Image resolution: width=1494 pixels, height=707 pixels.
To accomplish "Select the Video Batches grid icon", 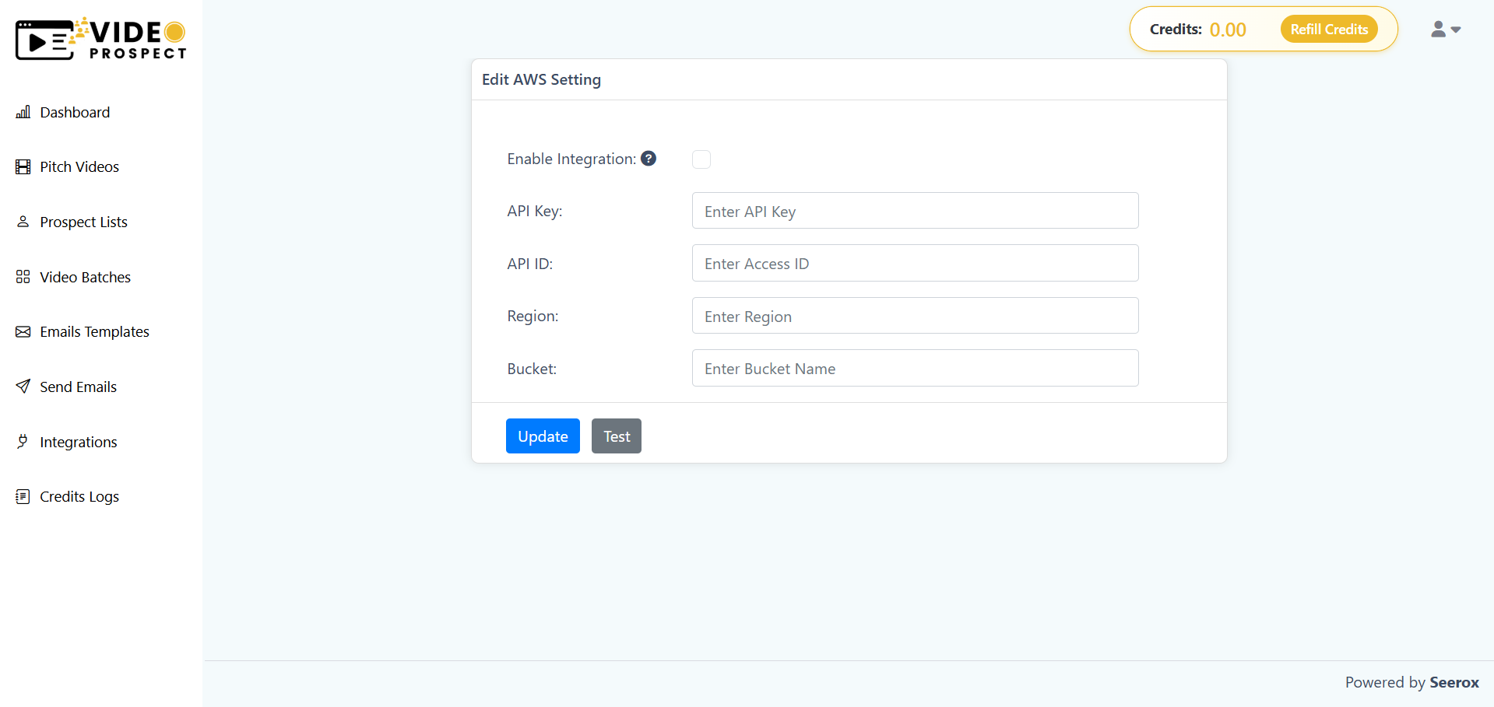I will [x=23, y=277].
